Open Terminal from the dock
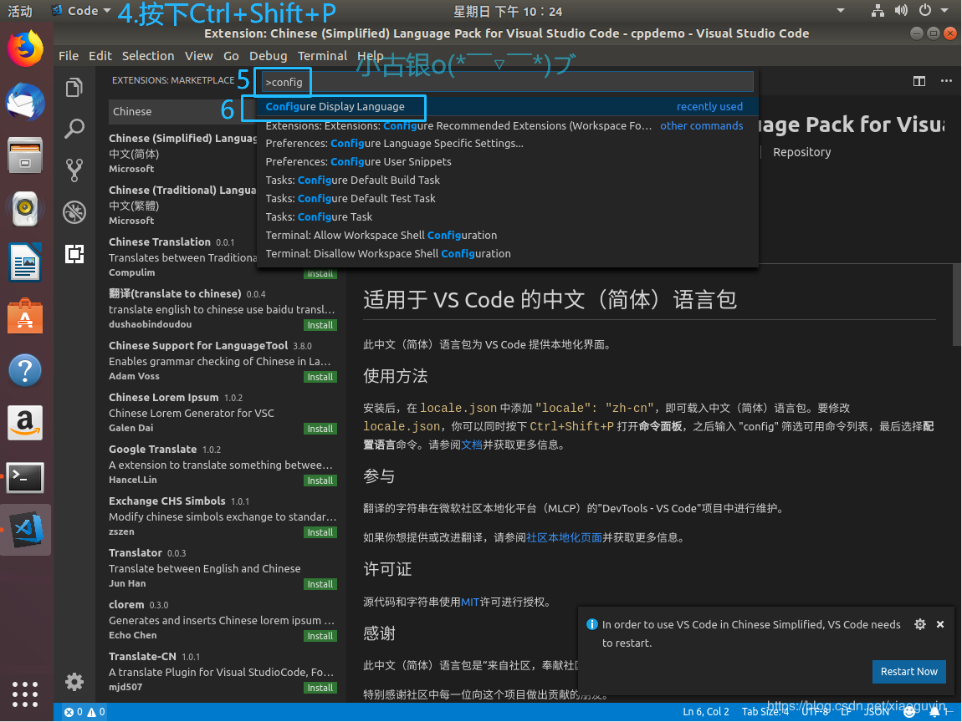The image size is (962, 722). pyautogui.click(x=25, y=477)
